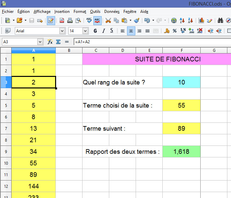Open the Fichier menu
The height and width of the screenshot is (198, 231).
pyautogui.click(x=8, y=12)
